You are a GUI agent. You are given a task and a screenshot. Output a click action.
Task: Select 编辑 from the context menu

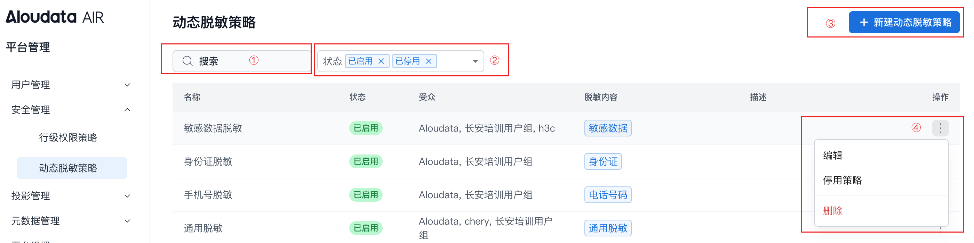pyautogui.click(x=832, y=155)
